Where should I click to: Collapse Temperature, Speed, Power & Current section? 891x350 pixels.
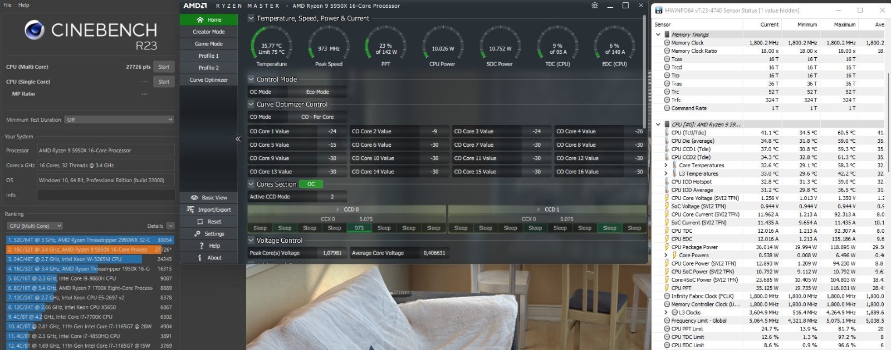tap(251, 18)
